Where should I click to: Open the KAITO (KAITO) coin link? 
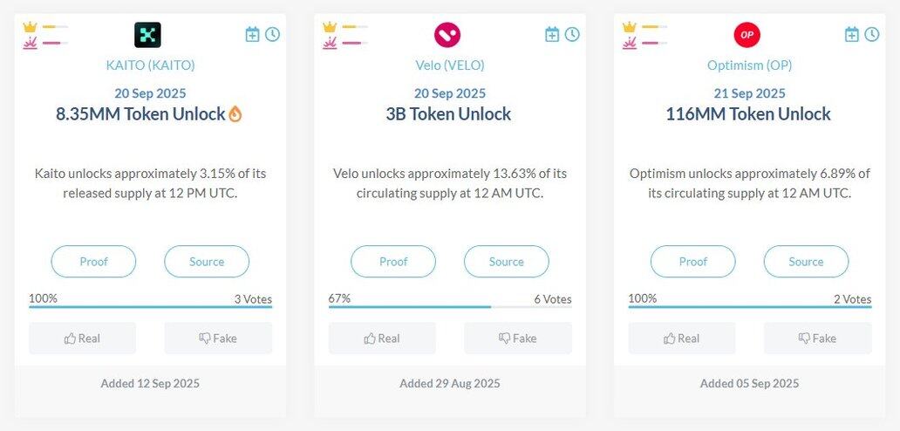[150, 65]
